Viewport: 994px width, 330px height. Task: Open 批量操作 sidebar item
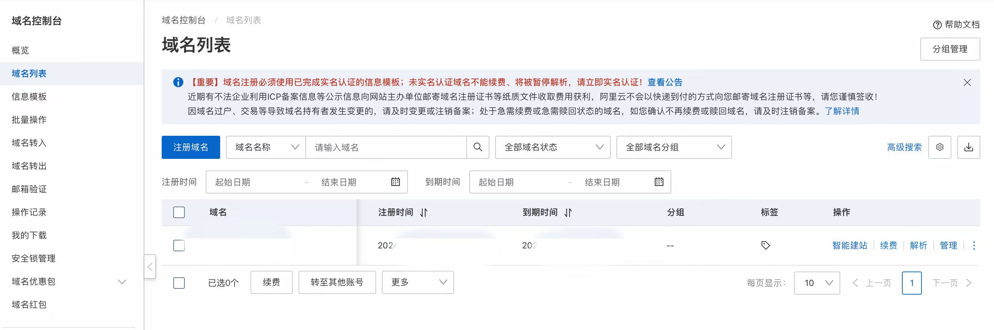pyautogui.click(x=29, y=120)
